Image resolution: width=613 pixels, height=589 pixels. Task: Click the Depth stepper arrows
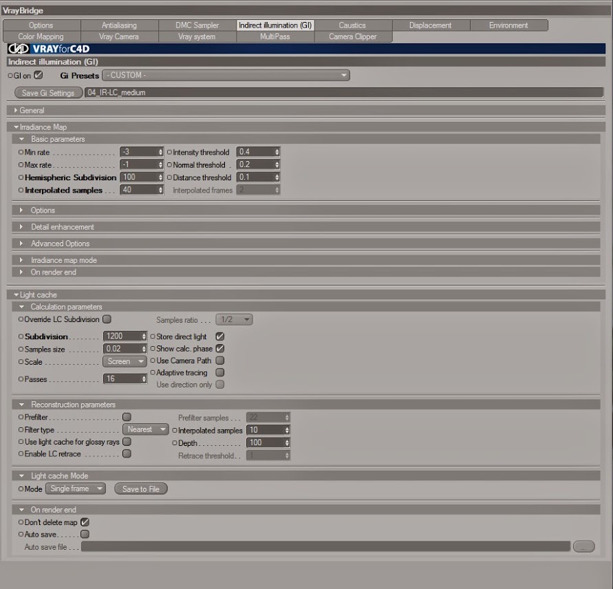click(x=288, y=442)
